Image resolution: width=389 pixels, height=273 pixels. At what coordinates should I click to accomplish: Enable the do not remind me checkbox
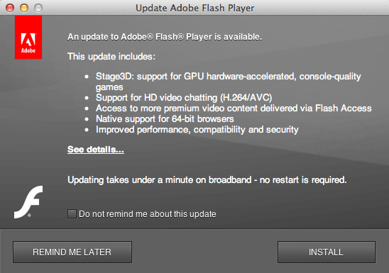(x=72, y=214)
